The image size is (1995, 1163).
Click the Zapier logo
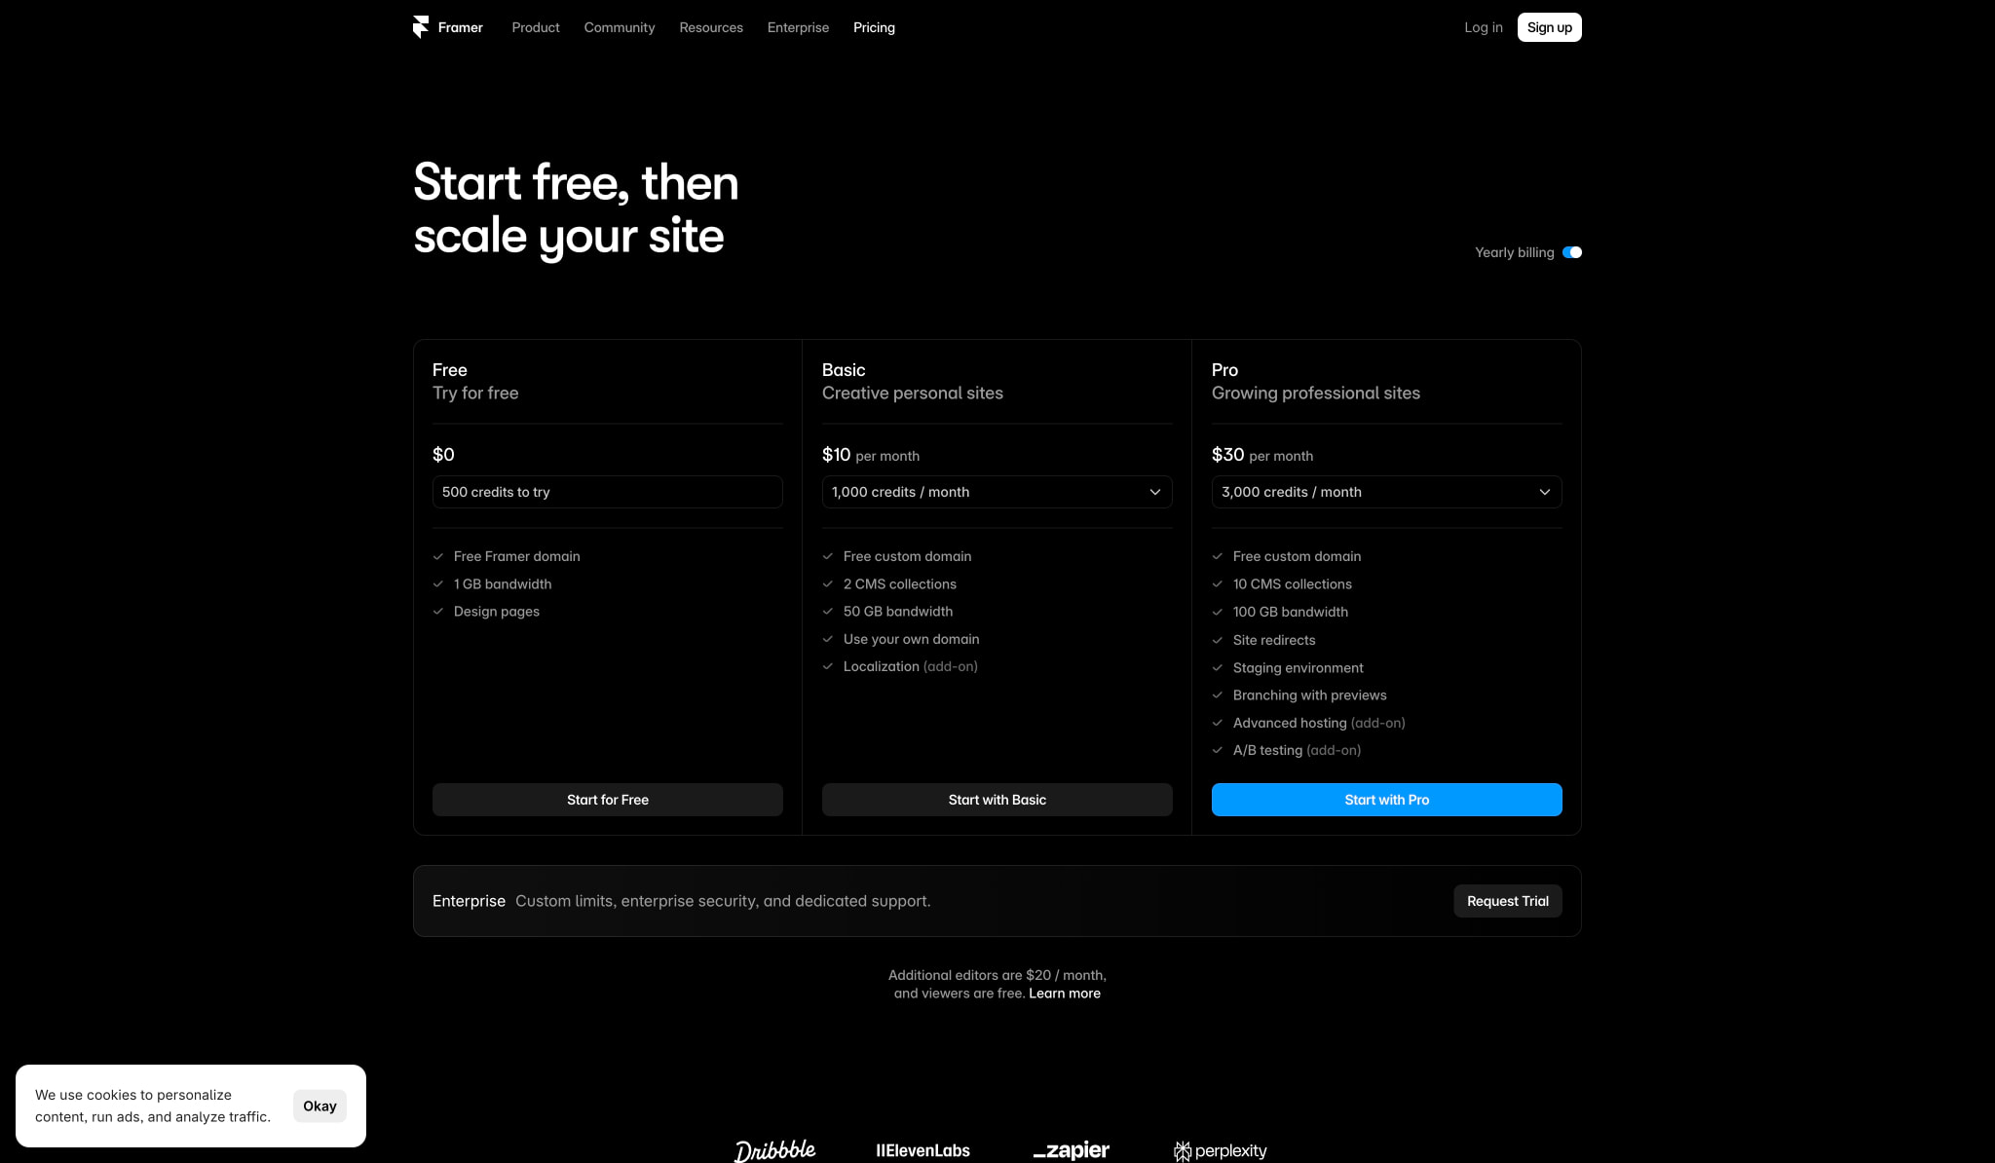(x=1071, y=1150)
